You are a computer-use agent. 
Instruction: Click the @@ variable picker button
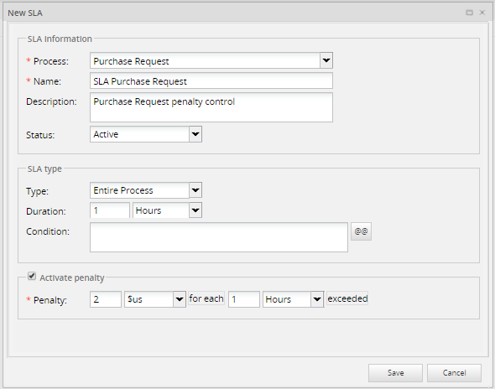tap(361, 231)
